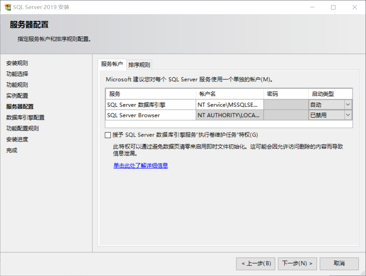
Task: Go back with the 上一步(B) button
Action: 256,264
